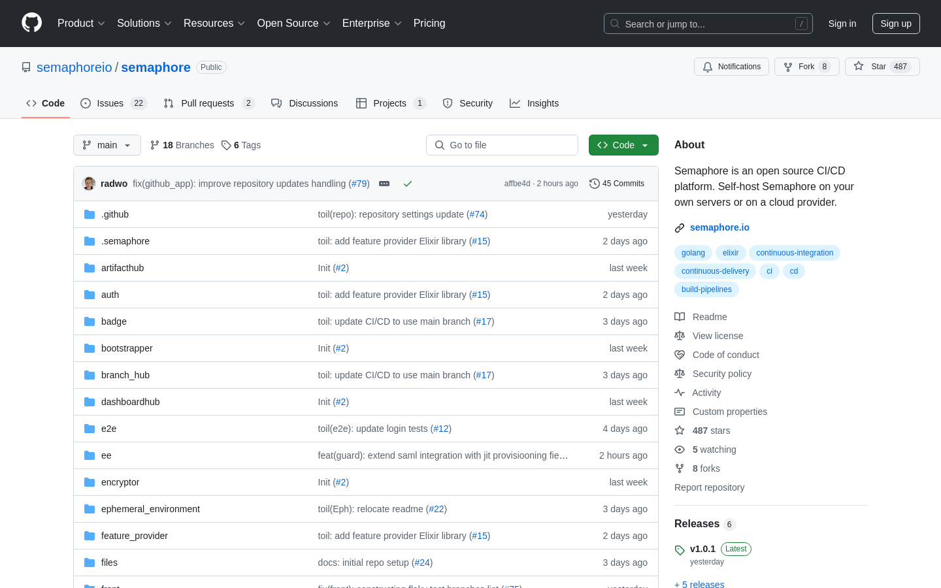Switch to the Projects tab

coord(391,103)
